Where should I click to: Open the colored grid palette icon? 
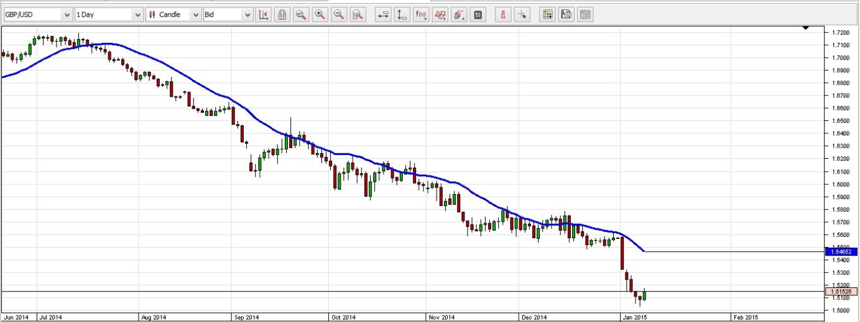(x=547, y=14)
